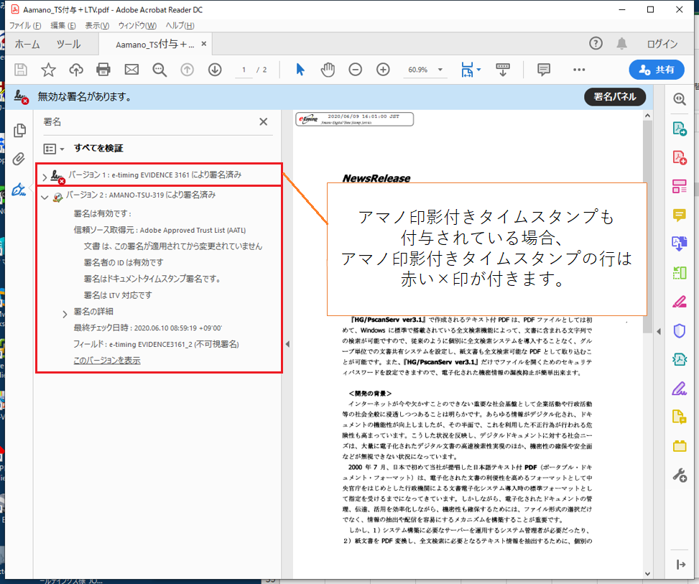Add a comment via the speech bubble icon

(544, 70)
